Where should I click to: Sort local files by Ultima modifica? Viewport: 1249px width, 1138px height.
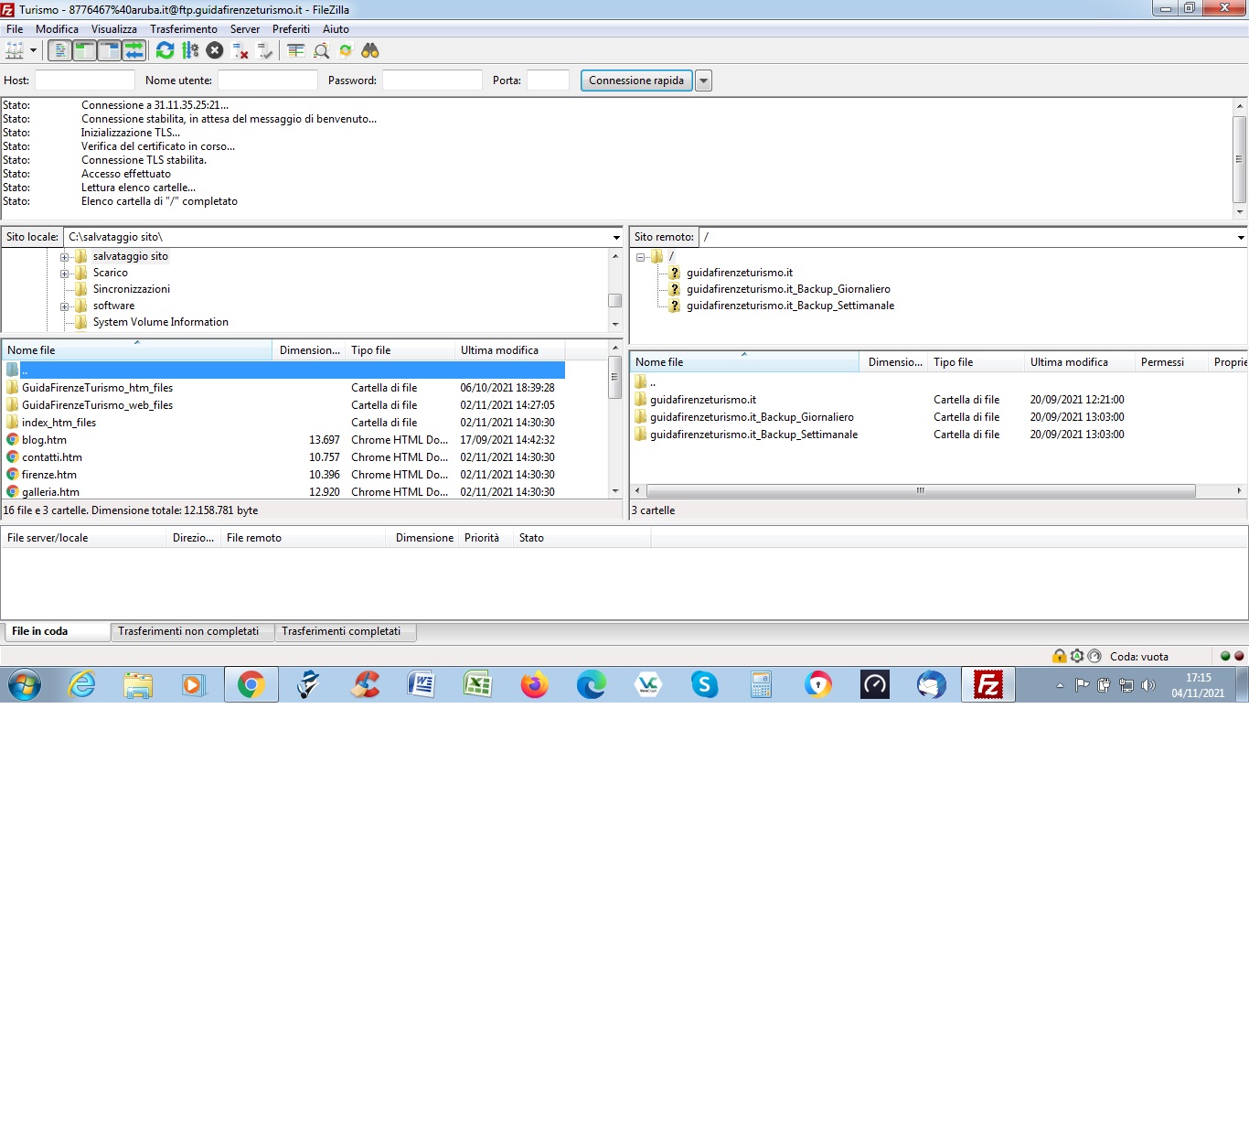(x=510, y=350)
